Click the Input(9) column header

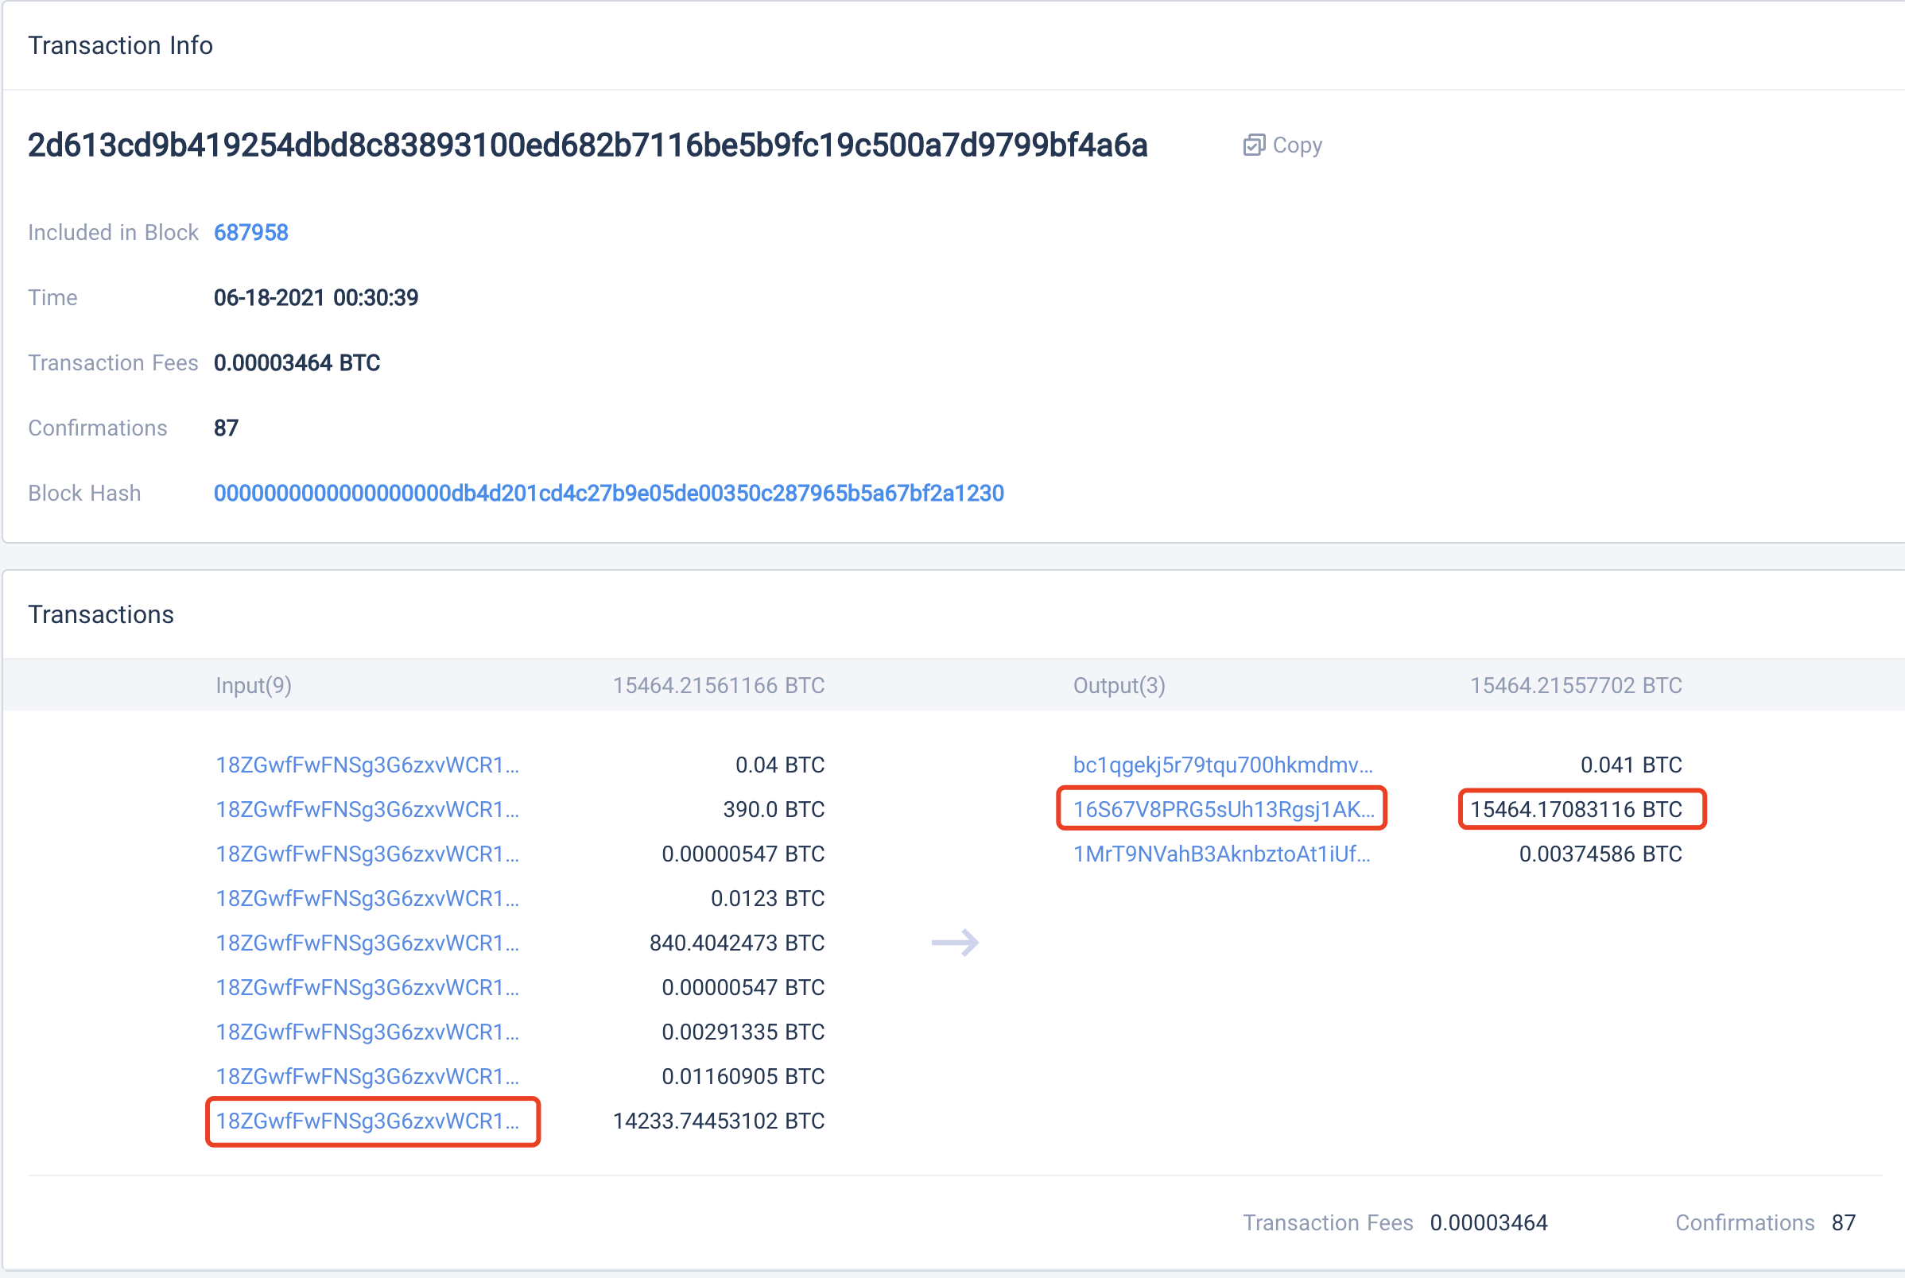coord(254,685)
